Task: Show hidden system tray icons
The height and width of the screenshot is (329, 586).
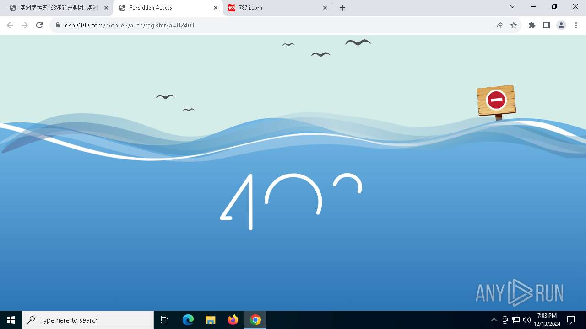Action: (x=494, y=320)
